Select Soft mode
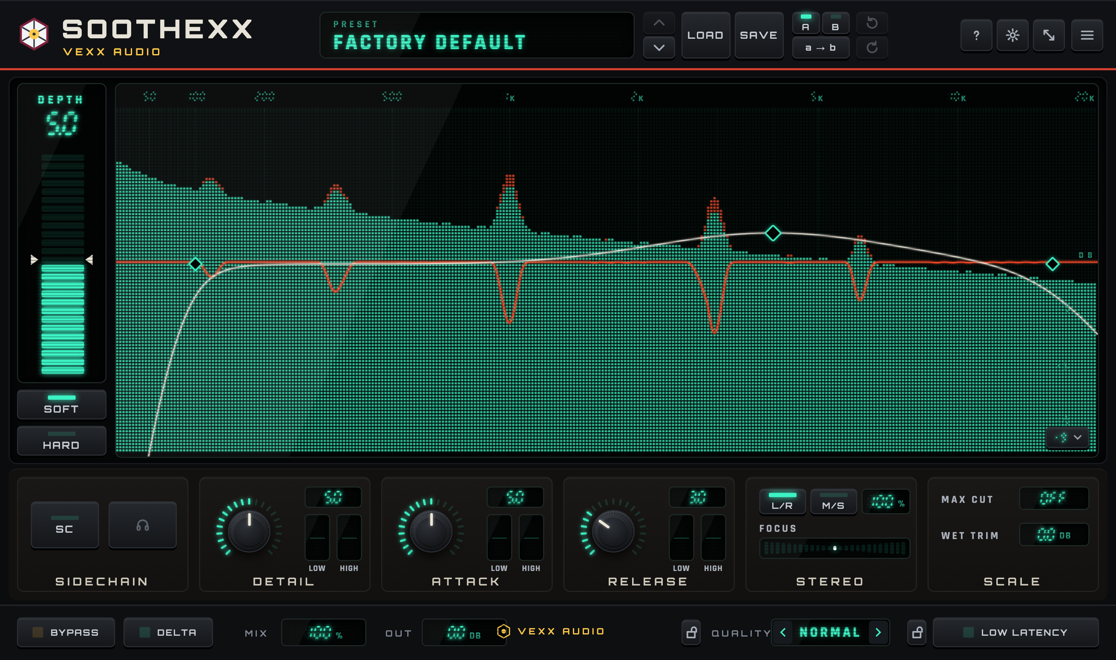 click(x=61, y=404)
